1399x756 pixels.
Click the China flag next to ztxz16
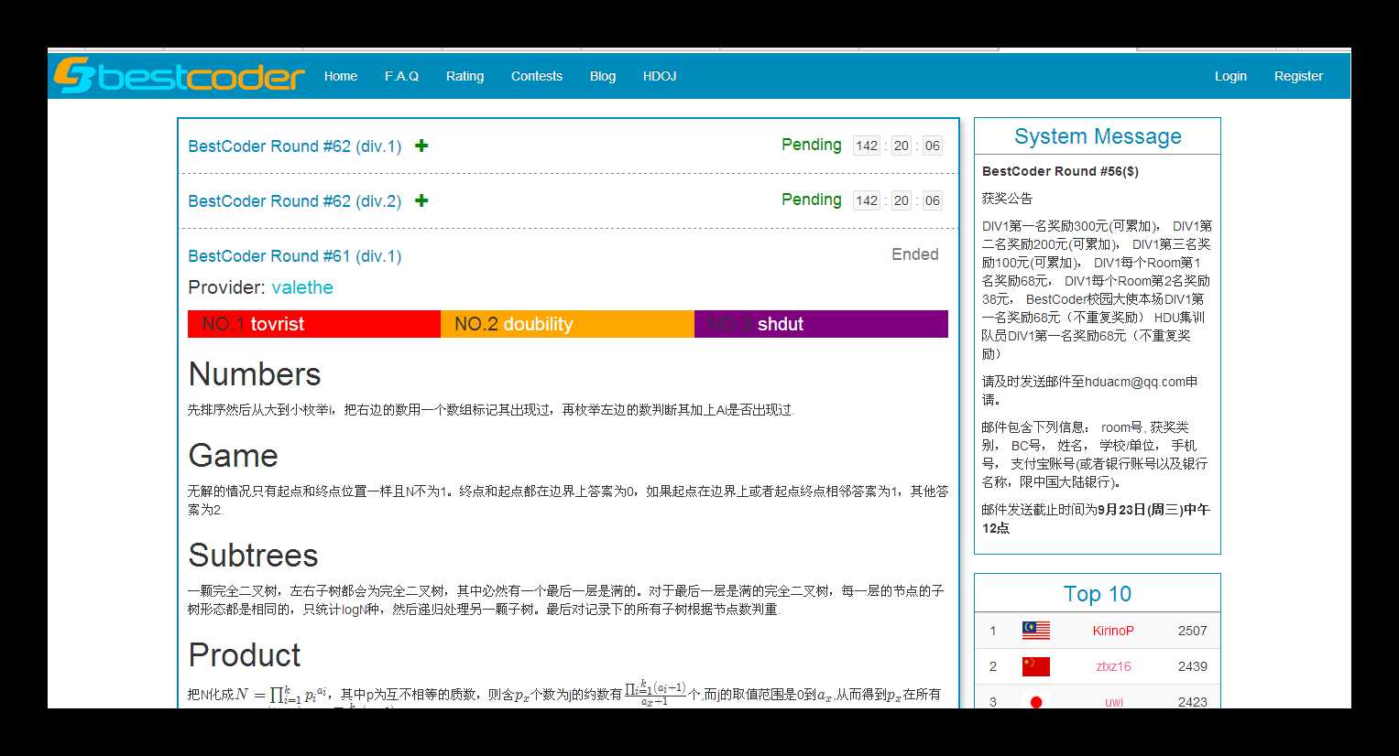pyautogui.click(x=1036, y=666)
